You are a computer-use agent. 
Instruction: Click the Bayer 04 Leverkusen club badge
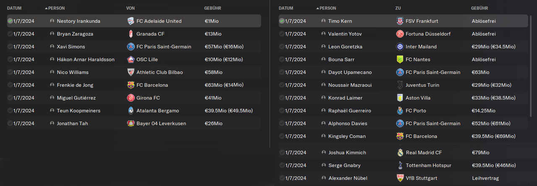(130, 123)
